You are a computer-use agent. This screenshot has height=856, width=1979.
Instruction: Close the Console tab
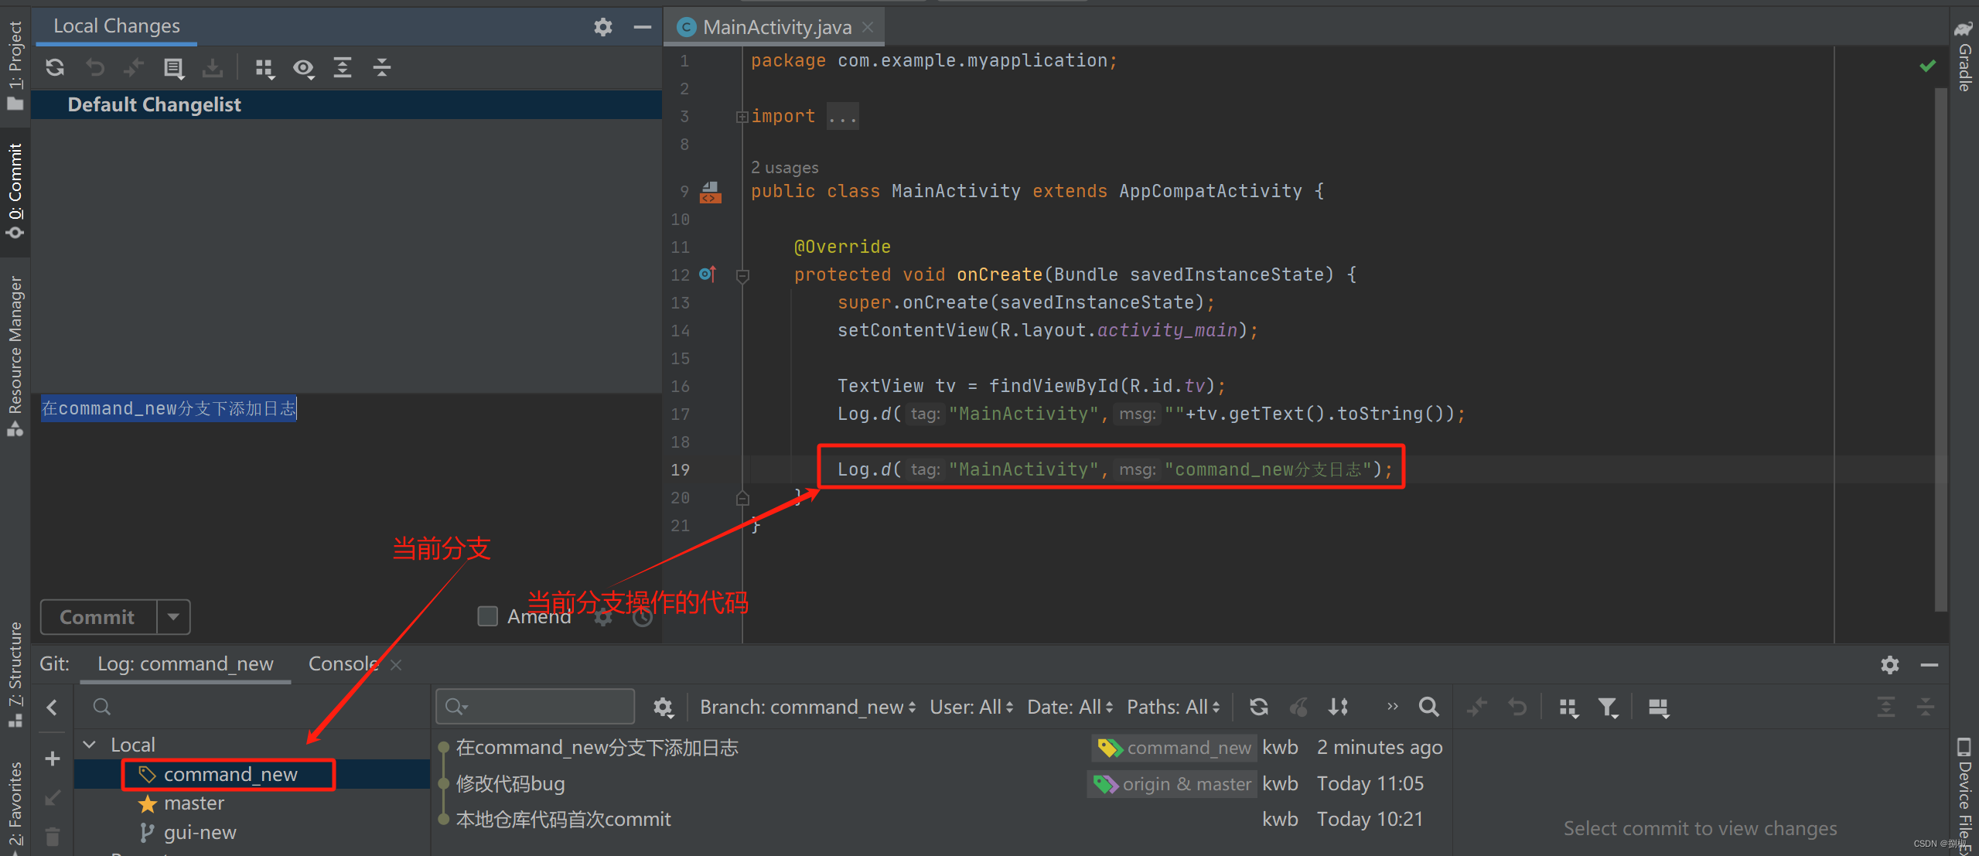[x=396, y=665]
